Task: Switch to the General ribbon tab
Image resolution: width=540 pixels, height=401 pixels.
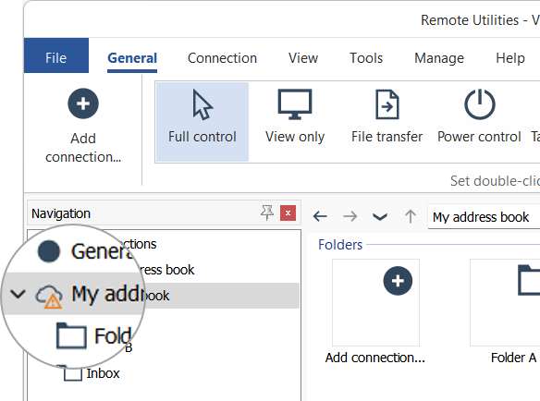Action: point(132,58)
